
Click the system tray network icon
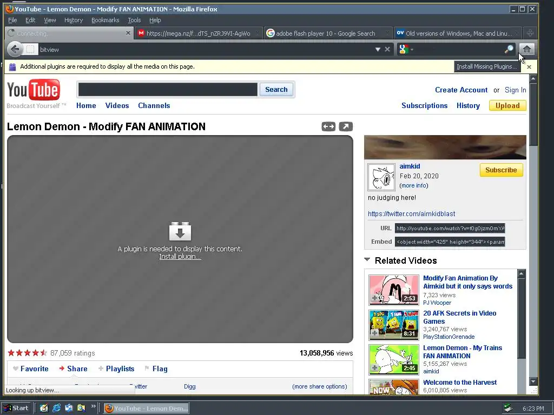(x=508, y=409)
